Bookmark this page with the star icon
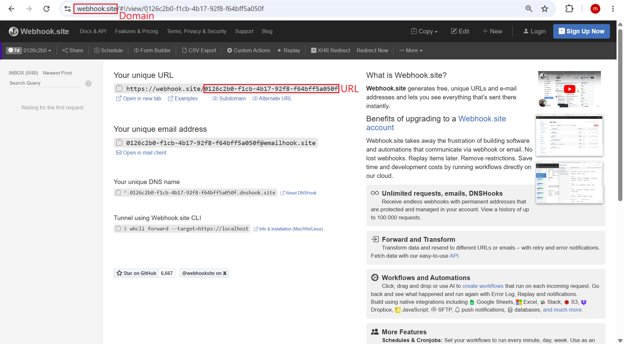The height and width of the screenshot is (344, 624). pyautogui.click(x=545, y=9)
